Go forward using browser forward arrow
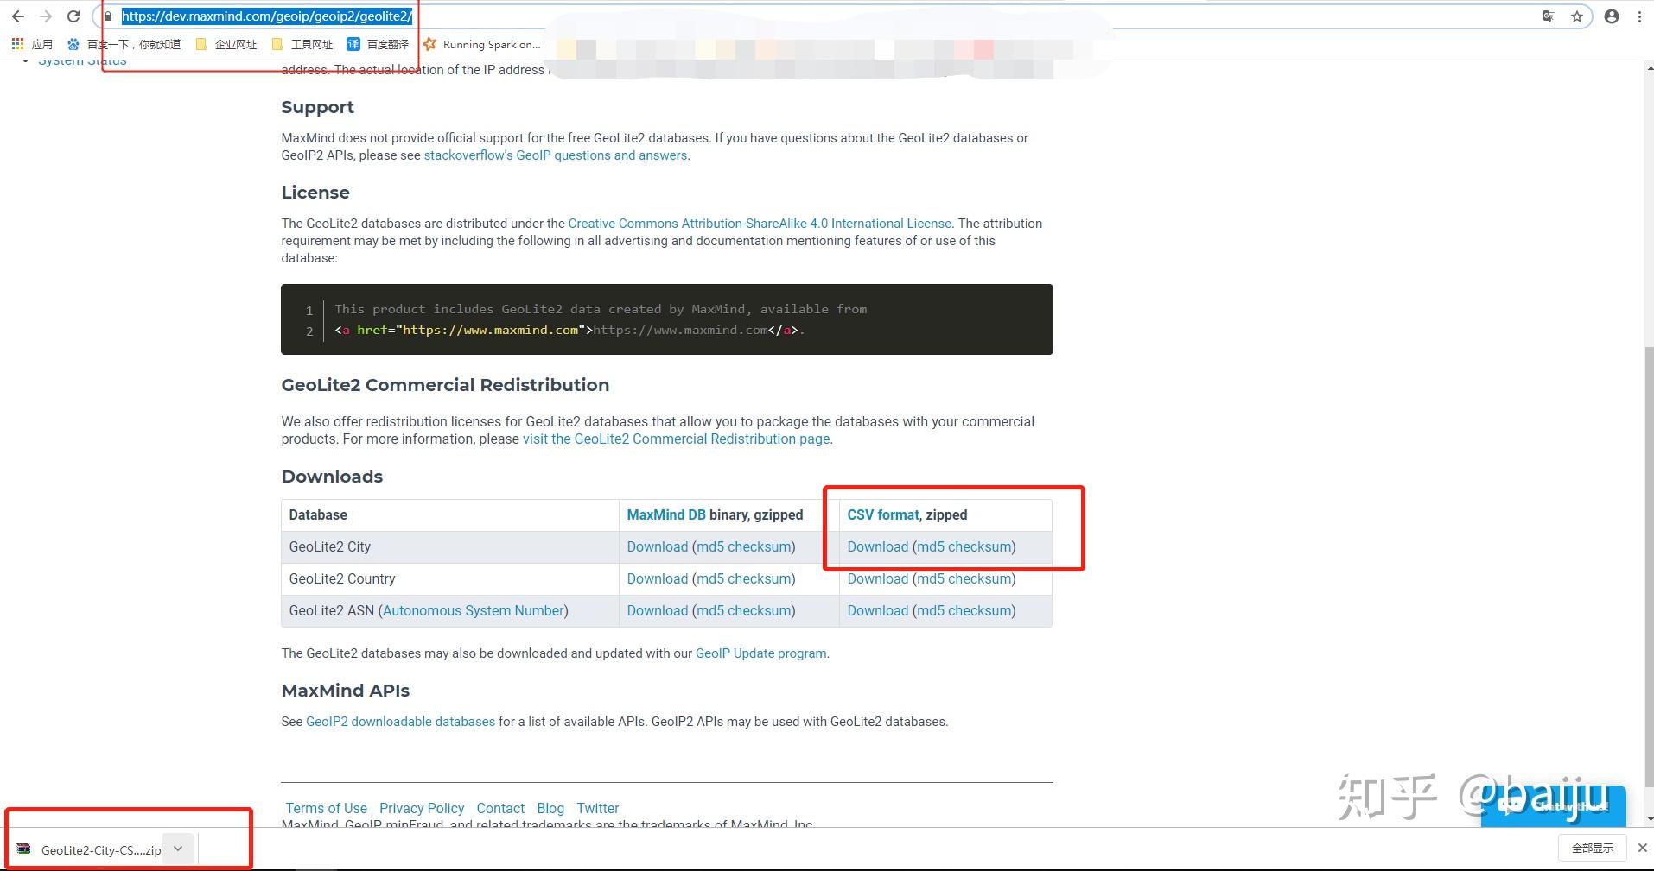The height and width of the screenshot is (871, 1654). pyautogui.click(x=46, y=16)
